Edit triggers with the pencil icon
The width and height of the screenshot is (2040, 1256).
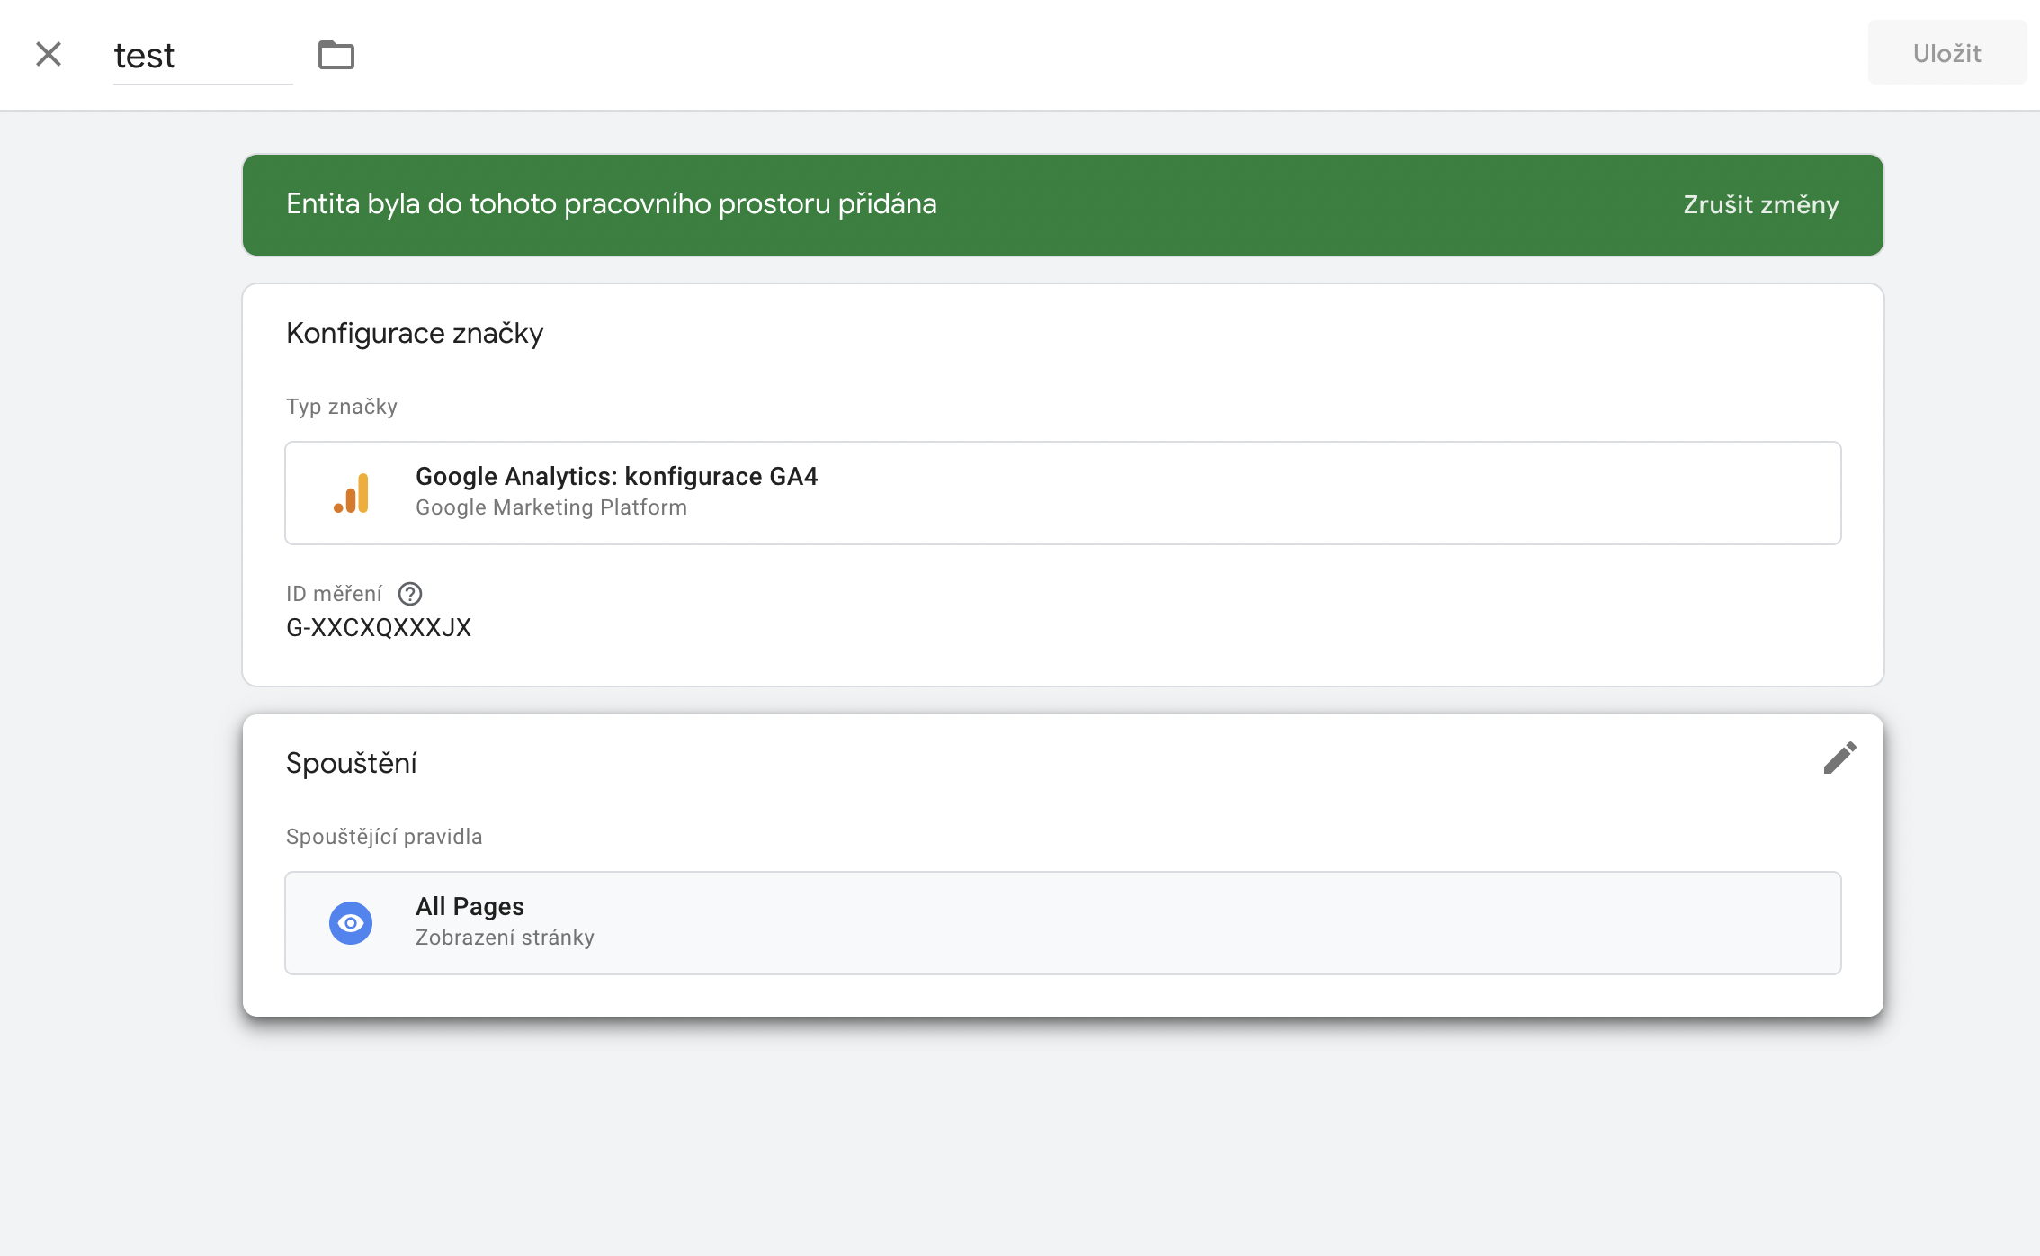(1839, 758)
